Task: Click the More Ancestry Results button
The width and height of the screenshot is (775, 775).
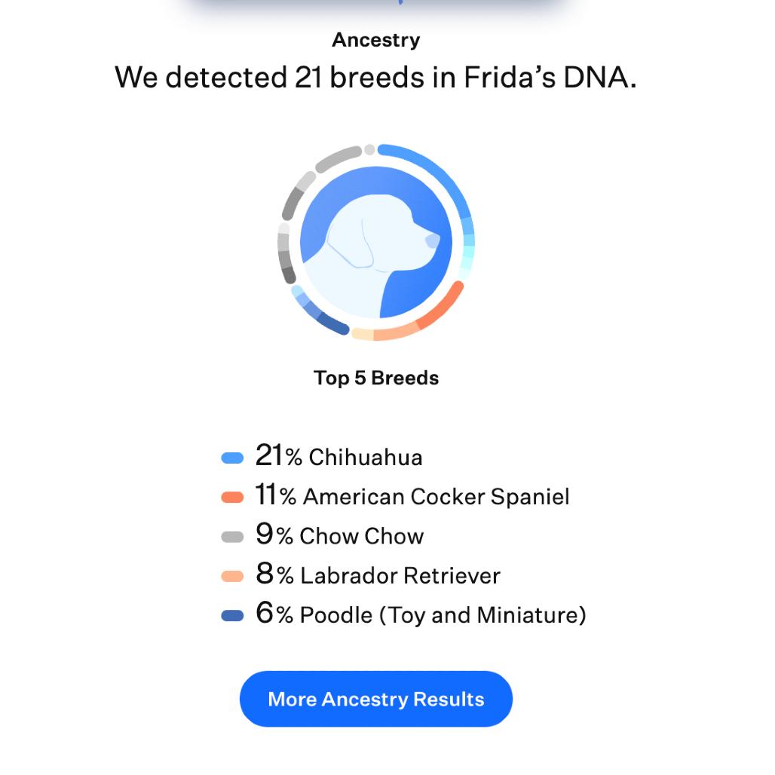Action: click(x=376, y=699)
